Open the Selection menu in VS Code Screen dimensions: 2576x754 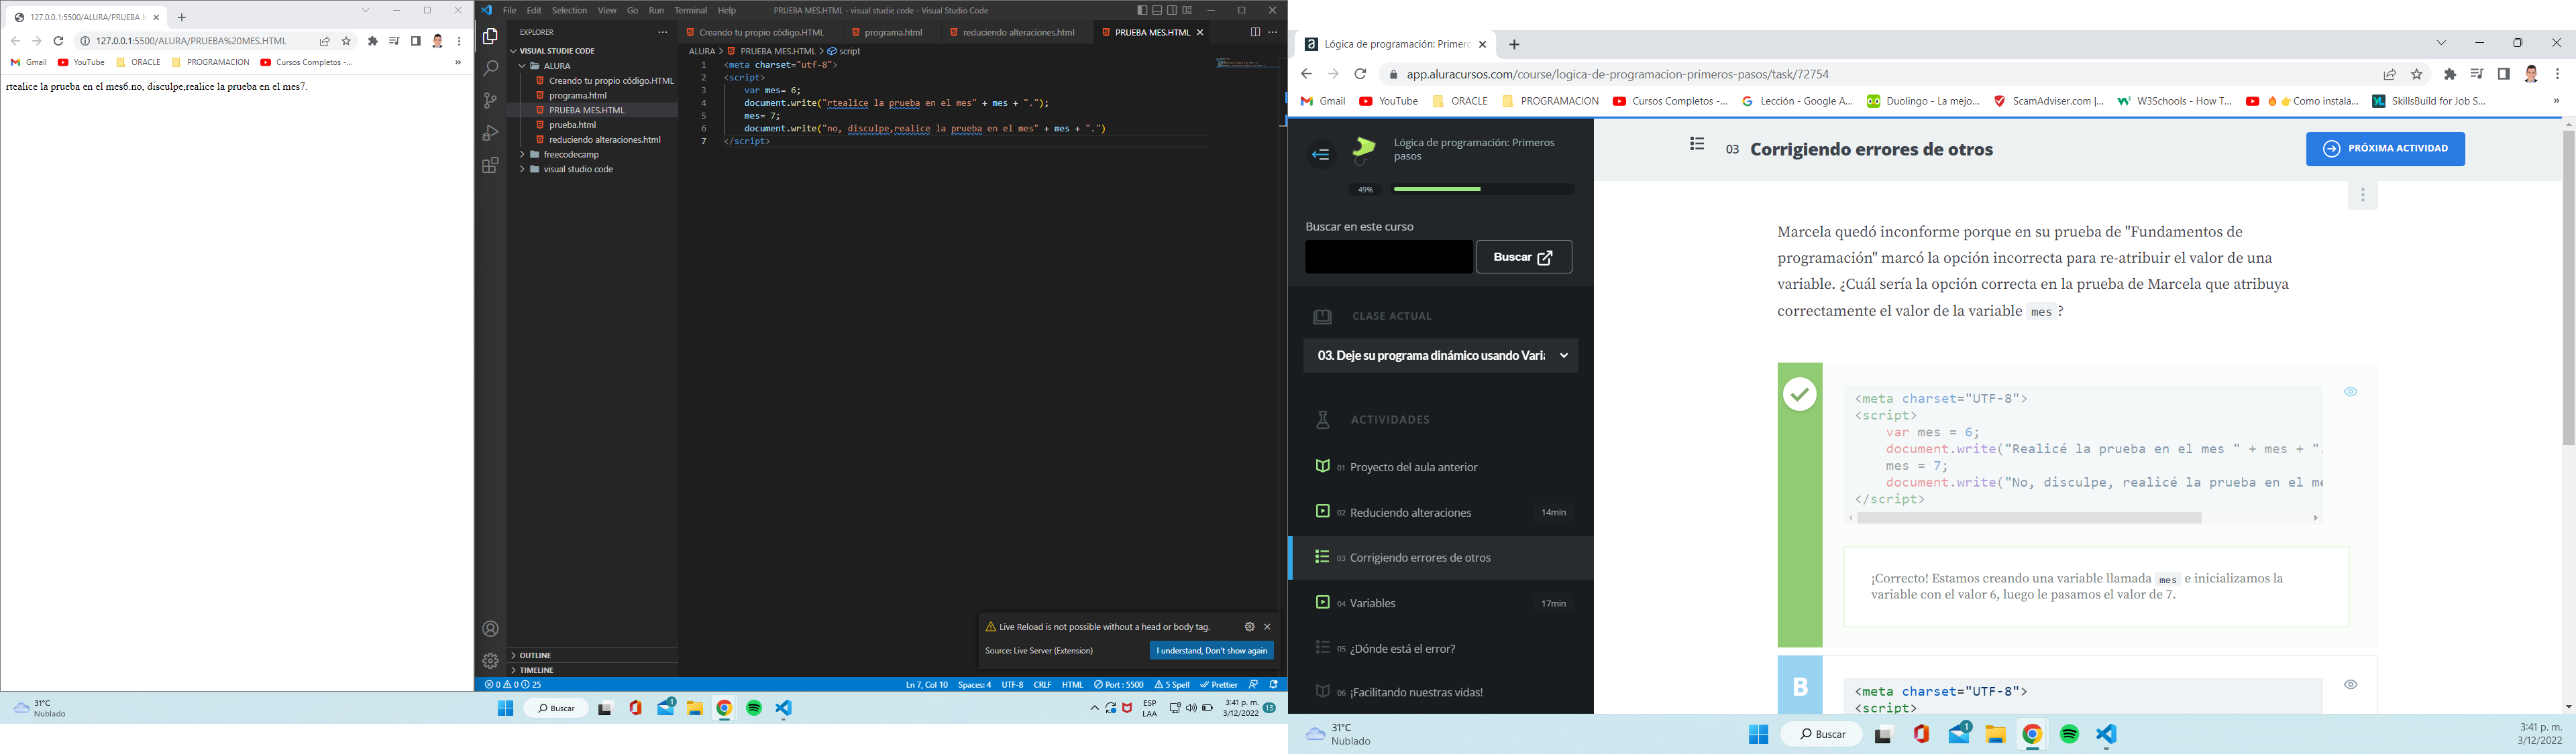point(569,10)
